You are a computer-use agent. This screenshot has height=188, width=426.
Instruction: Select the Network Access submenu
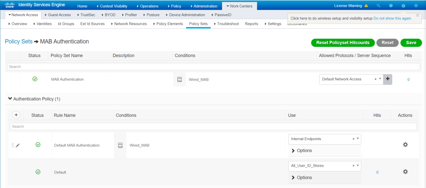23,15
